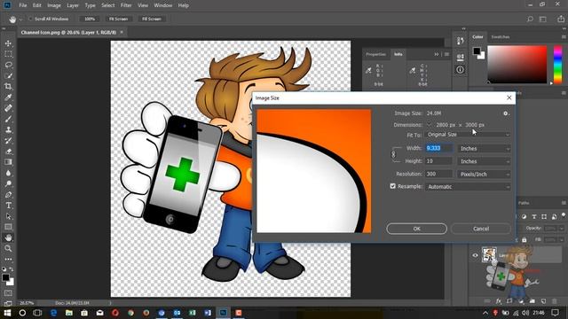Select the Rectangular Marquee tool
The image size is (568, 319).
[x=8, y=54]
